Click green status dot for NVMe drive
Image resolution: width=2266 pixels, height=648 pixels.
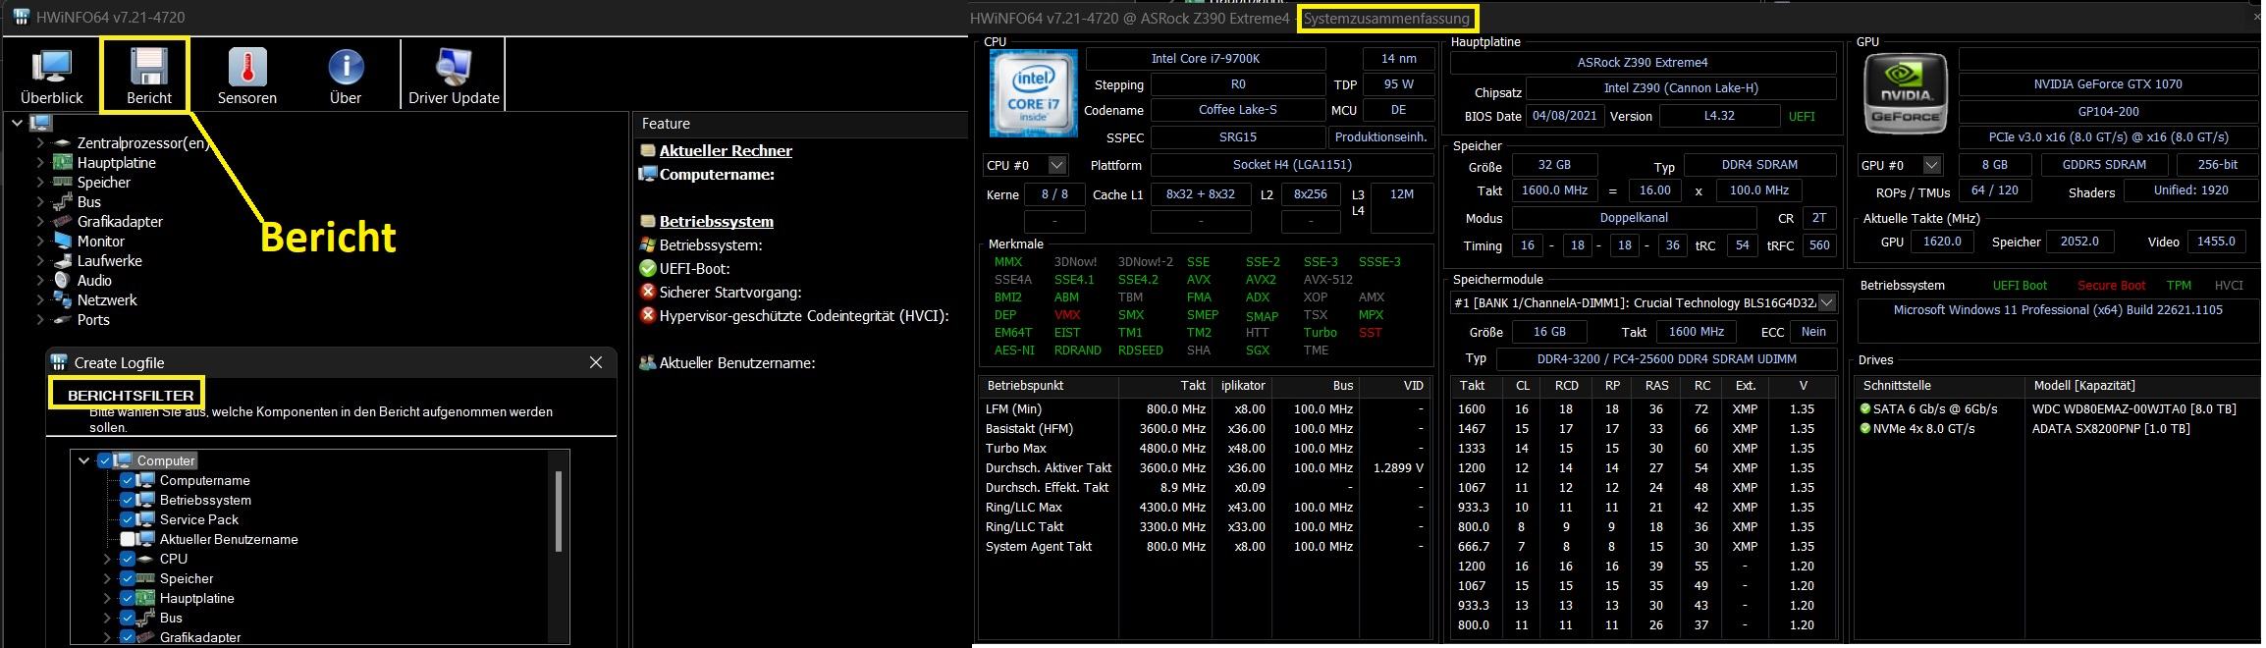(x=1865, y=428)
